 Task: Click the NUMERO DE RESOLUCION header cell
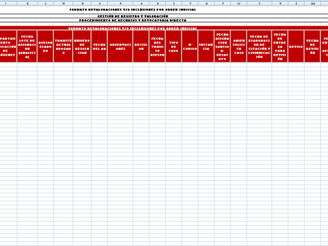(82, 46)
